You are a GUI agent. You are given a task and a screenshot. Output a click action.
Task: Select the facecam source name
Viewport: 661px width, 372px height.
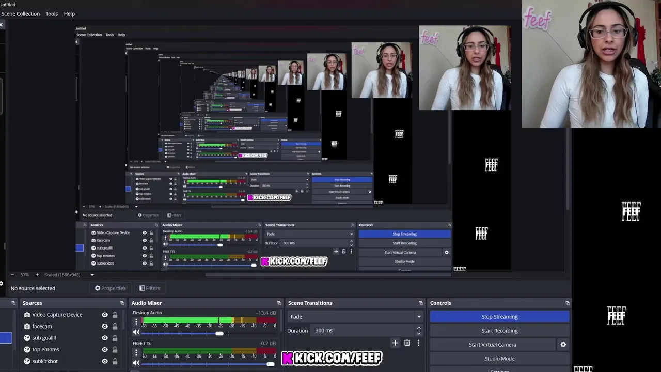(x=42, y=327)
